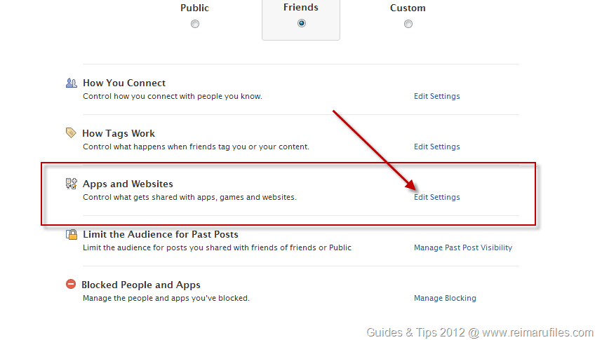Click the Public privacy label
Viewport: 602px width, 340px height.
coord(194,8)
